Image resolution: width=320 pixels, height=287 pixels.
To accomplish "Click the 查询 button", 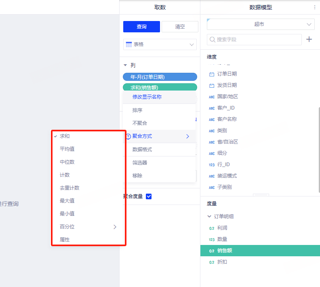I will pyautogui.click(x=141, y=27).
